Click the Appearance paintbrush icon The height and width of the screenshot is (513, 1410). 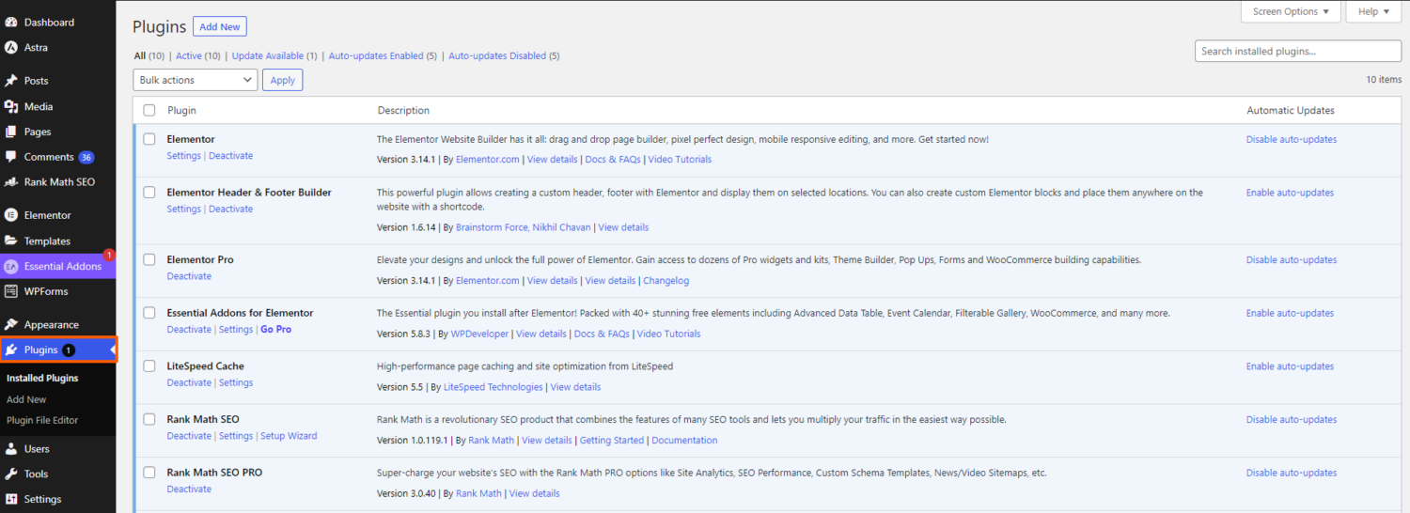pyautogui.click(x=11, y=324)
